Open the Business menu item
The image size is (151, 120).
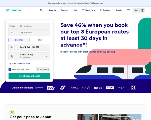point(64,10)
